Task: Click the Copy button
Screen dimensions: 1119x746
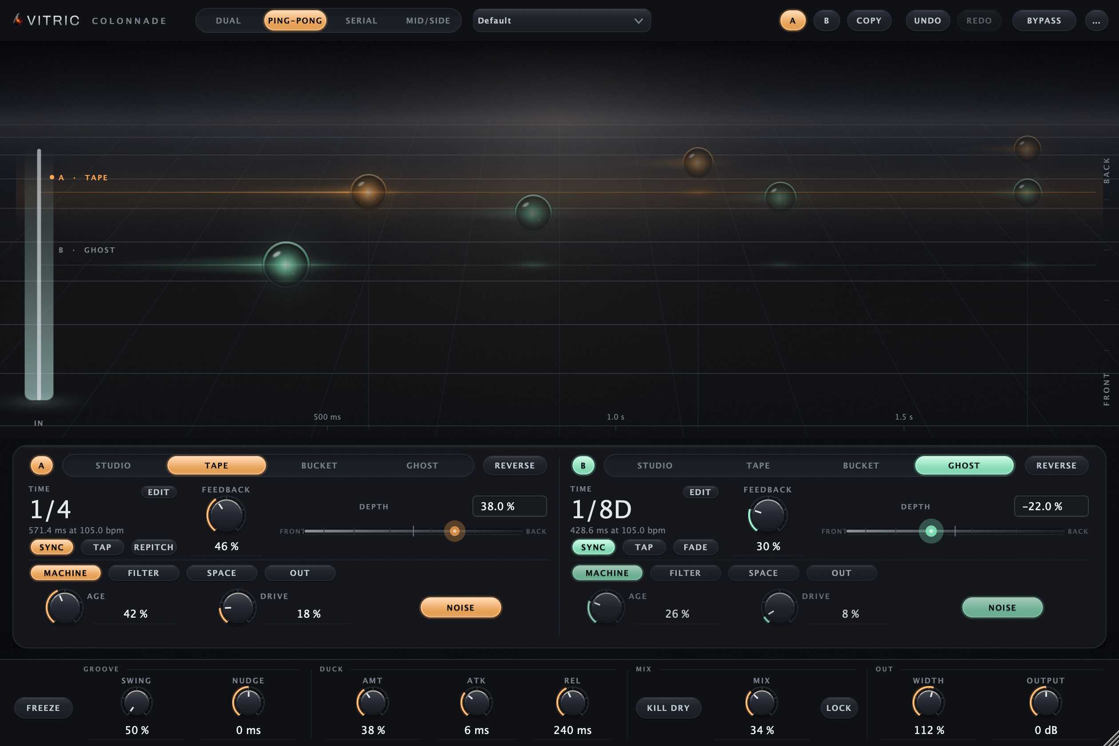Action: click(869, 20)
